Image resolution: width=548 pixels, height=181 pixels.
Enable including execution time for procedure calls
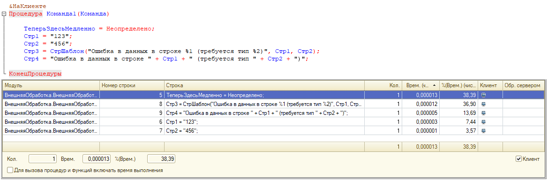tap(10, 171)
